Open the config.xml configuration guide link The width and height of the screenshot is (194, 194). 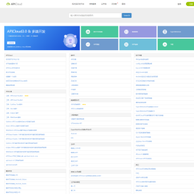coord(144,64)
